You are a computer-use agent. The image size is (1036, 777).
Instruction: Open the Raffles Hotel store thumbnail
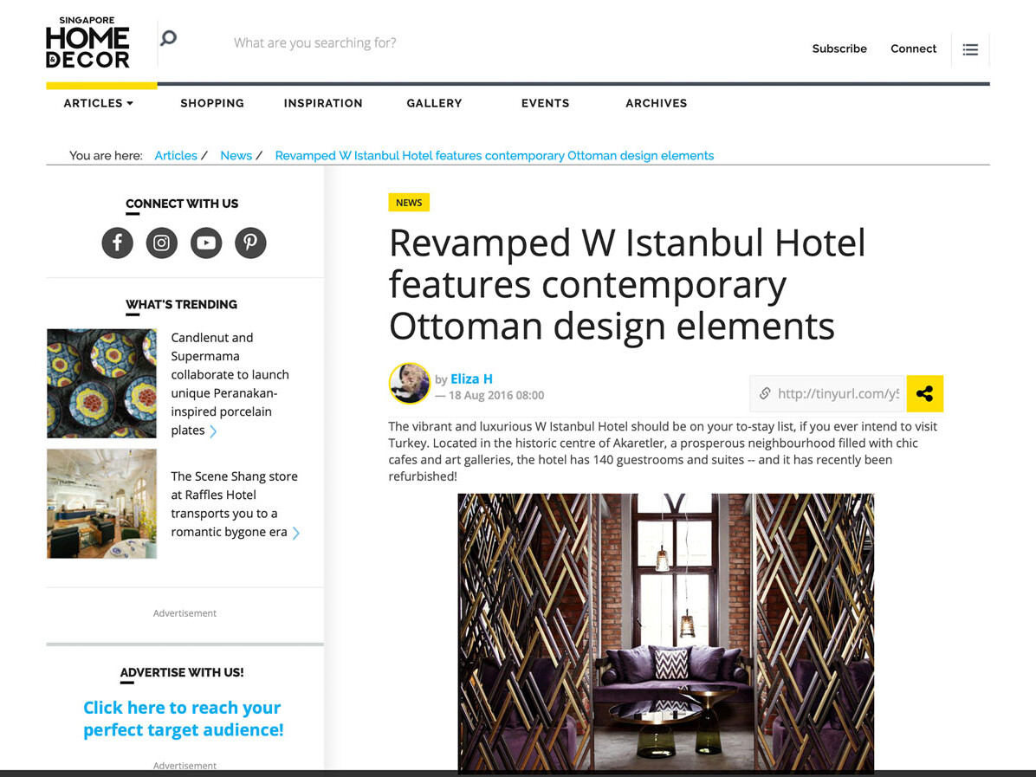pyautogui.click(x=101, y=503)
